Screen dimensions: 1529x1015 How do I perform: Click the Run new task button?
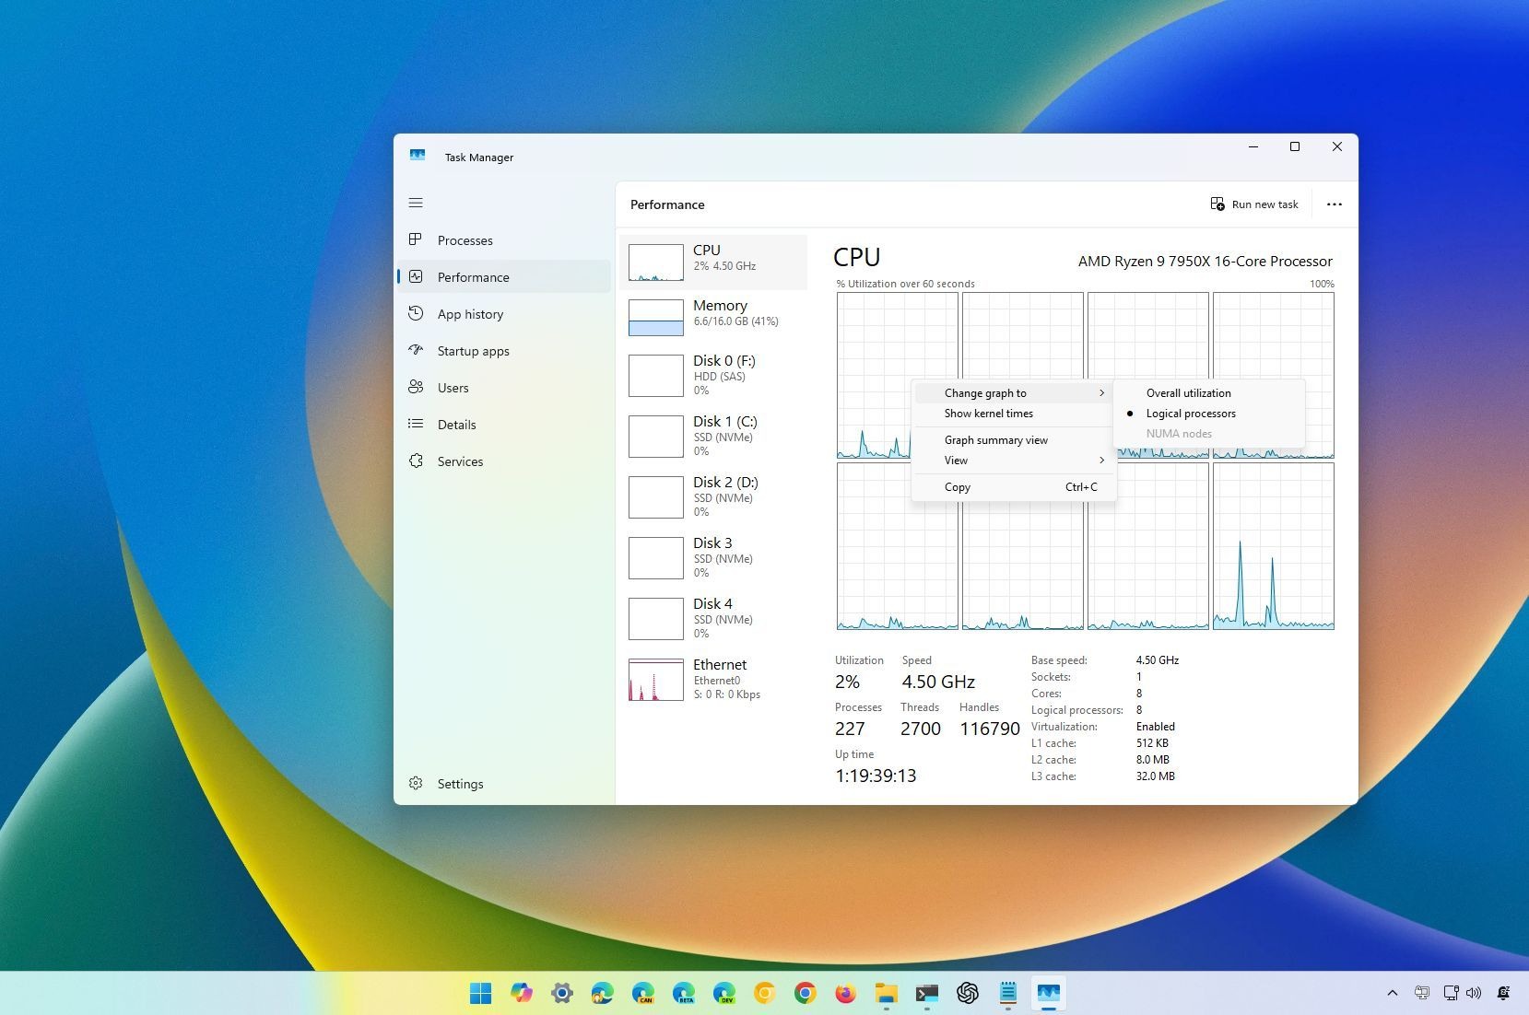point(1254,204)
